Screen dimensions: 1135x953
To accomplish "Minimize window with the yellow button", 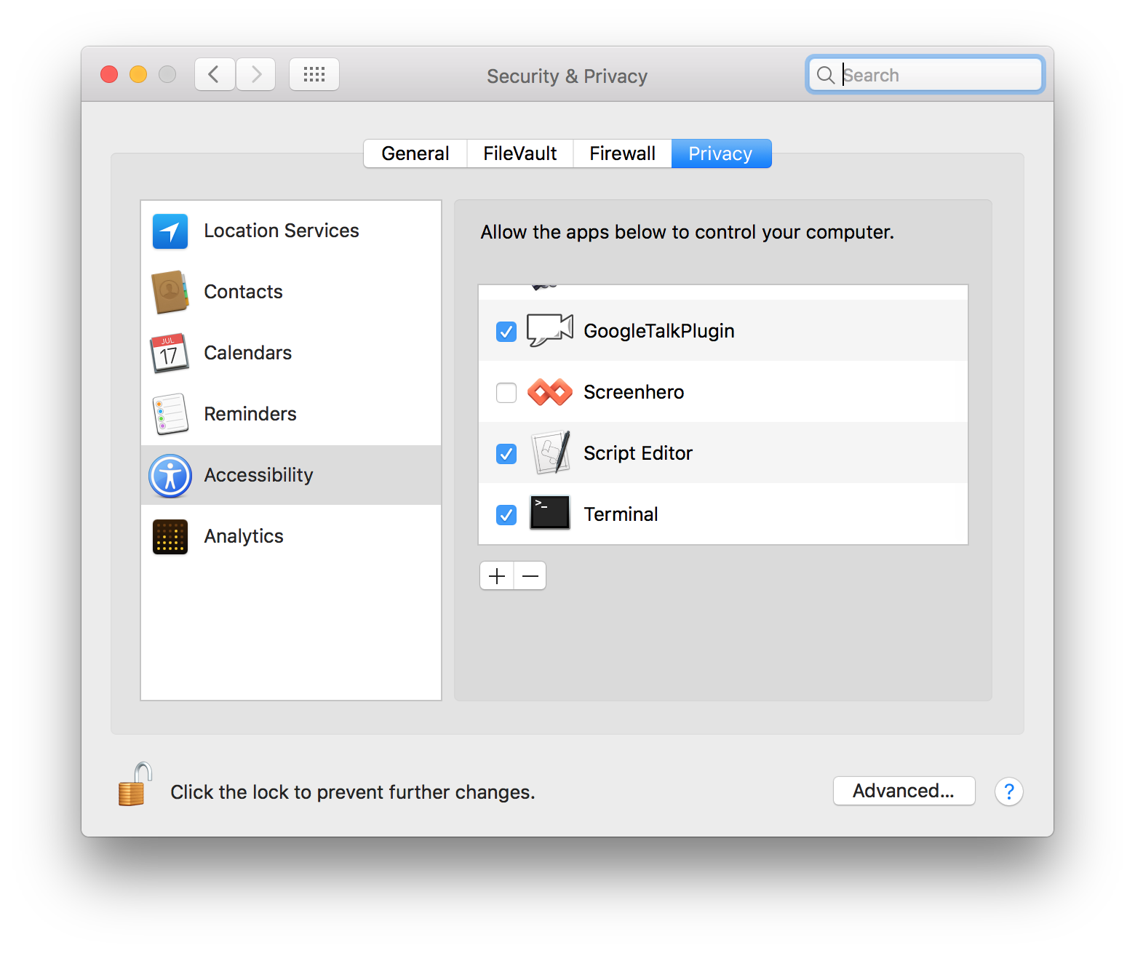I will (138, 74).
